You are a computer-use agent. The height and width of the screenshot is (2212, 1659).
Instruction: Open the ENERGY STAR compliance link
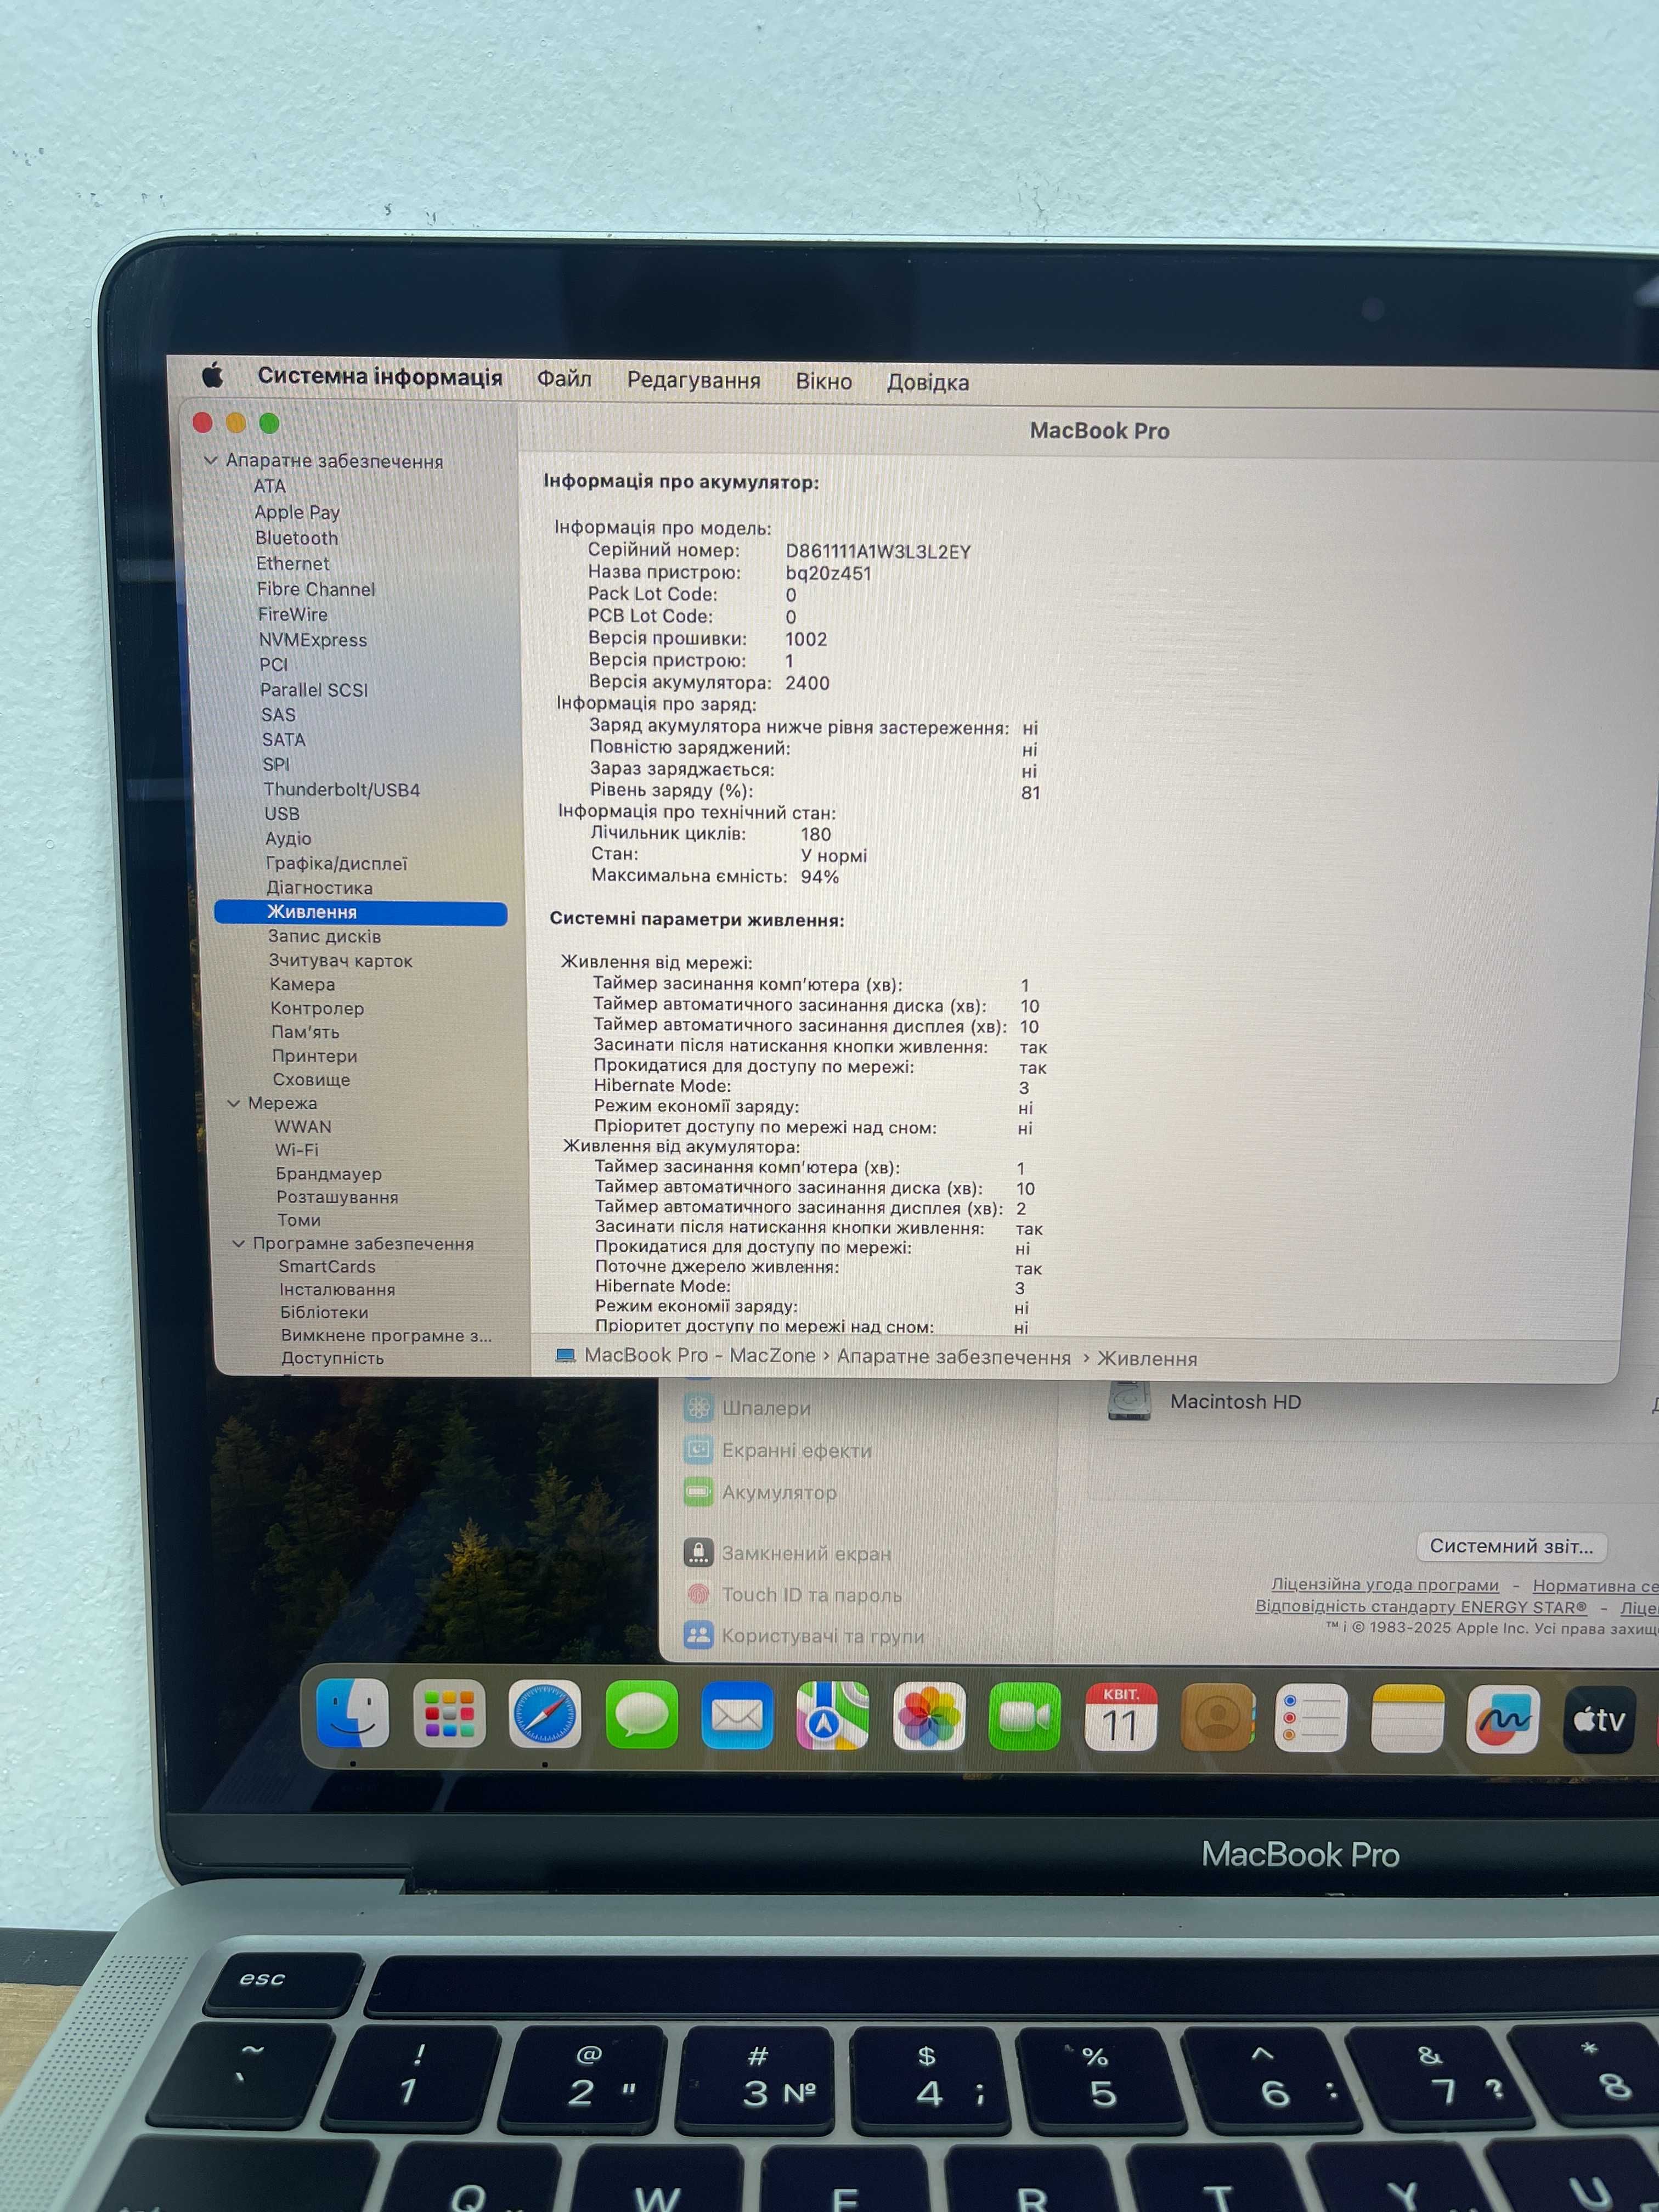[1421, 1607]
